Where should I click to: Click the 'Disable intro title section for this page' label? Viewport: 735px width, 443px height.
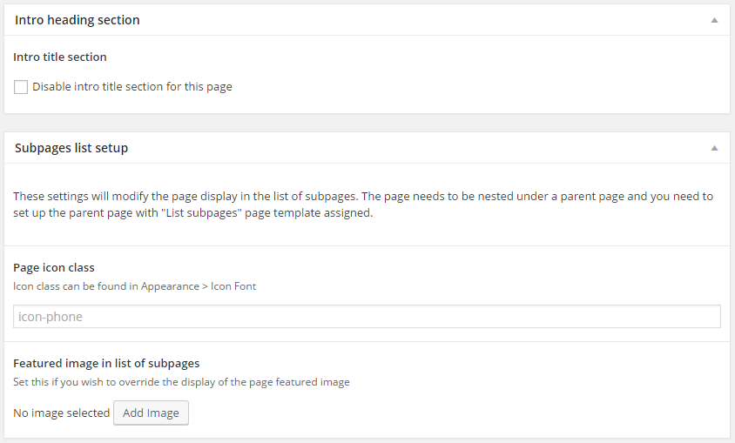tap(132, 87)
